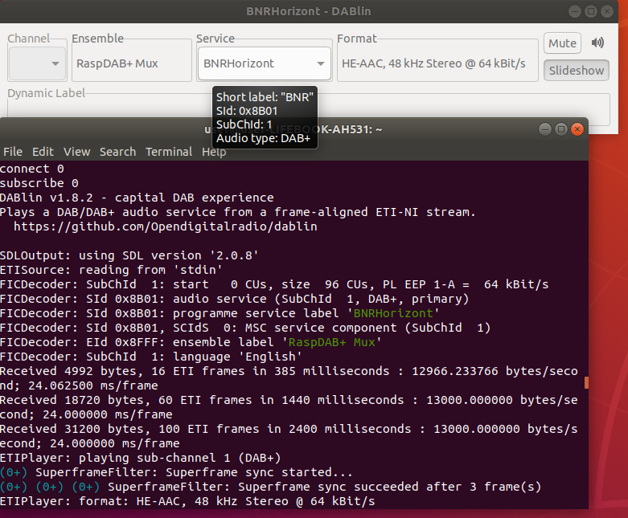Image resolution: width=628 pixels, height=518 pixels.
Task: Click the 'ETISource: reading from stdin' line
Action: point(111,270)
